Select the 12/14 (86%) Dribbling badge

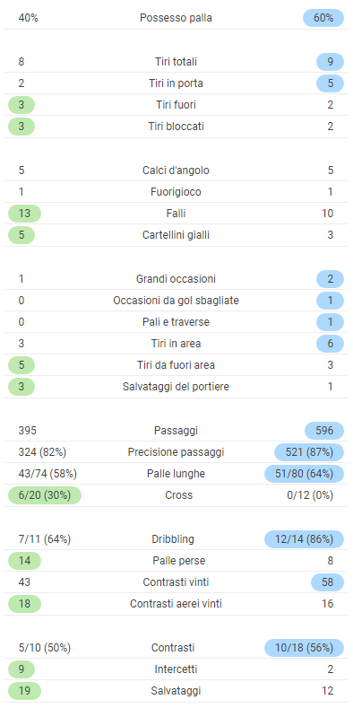(x=304, y=538)
